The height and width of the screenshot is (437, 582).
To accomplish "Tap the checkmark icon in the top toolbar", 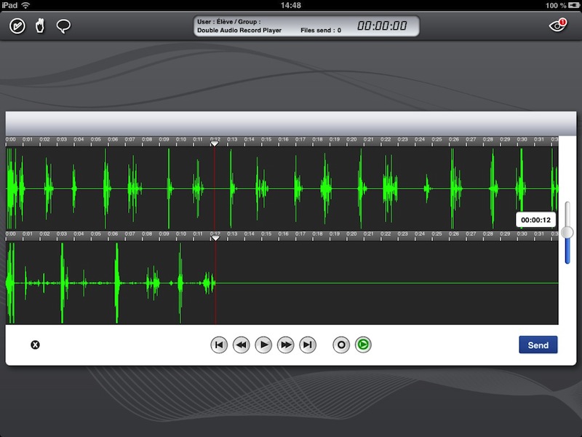I will coord(17,26).
